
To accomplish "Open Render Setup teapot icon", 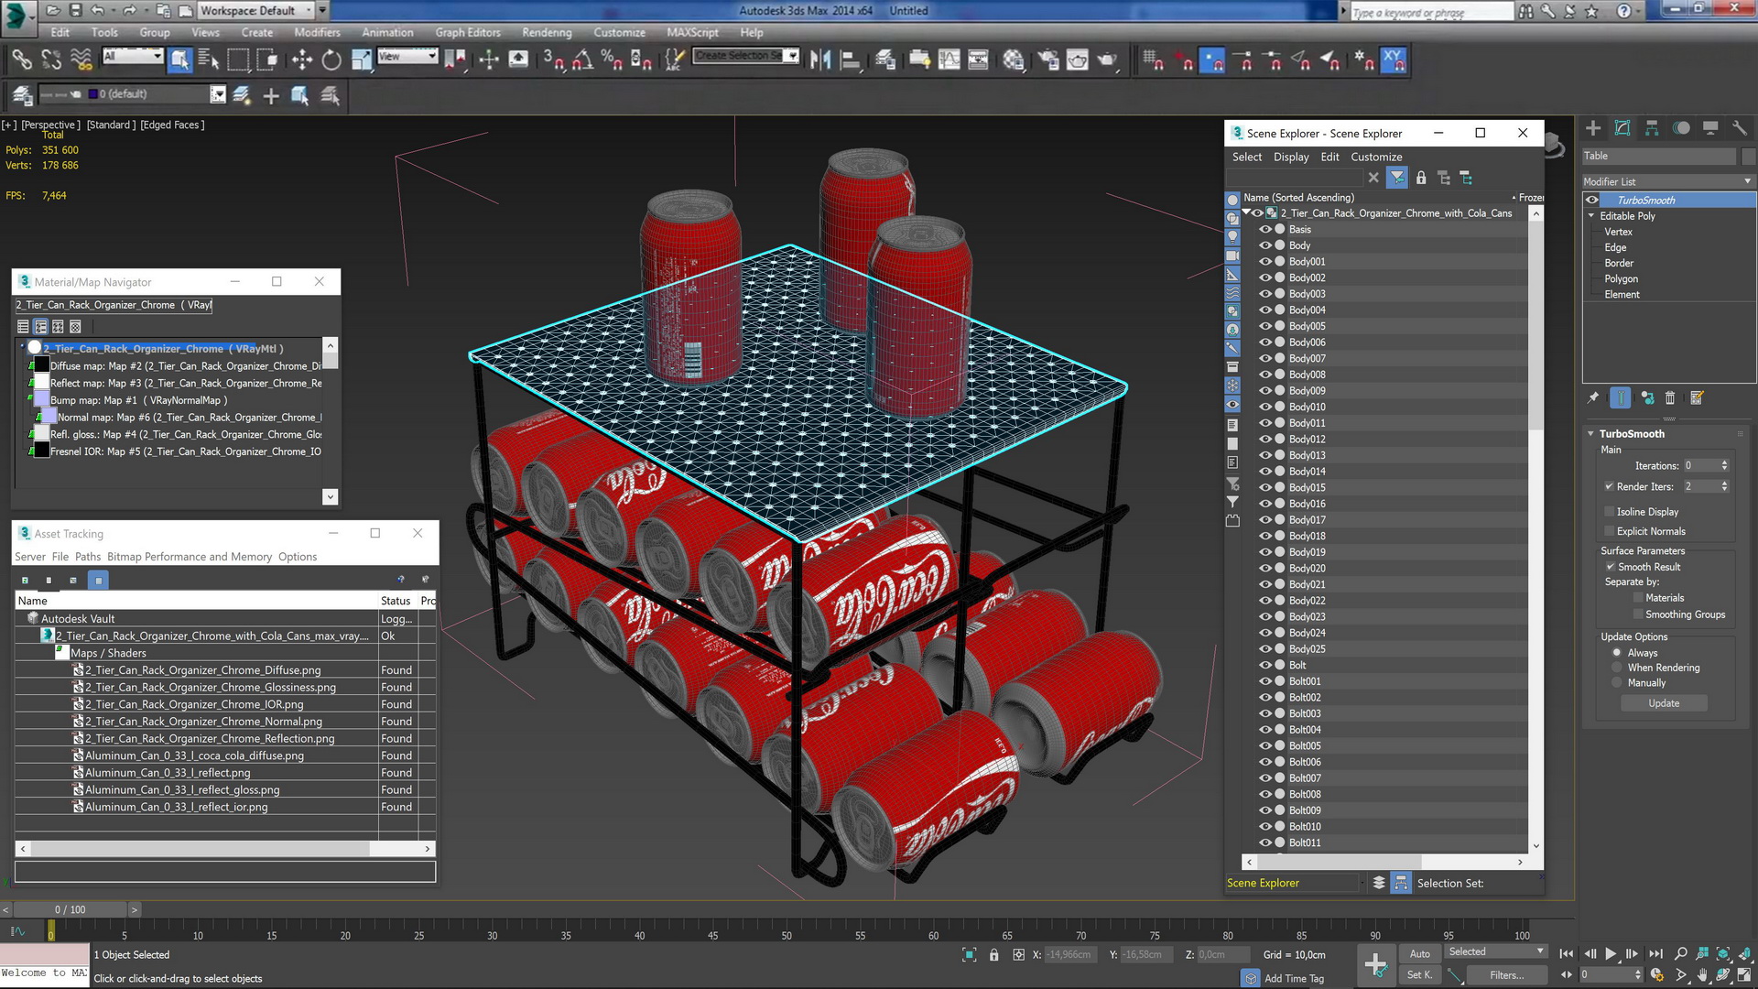I will pyautogui.click(x=1047, y=60).
